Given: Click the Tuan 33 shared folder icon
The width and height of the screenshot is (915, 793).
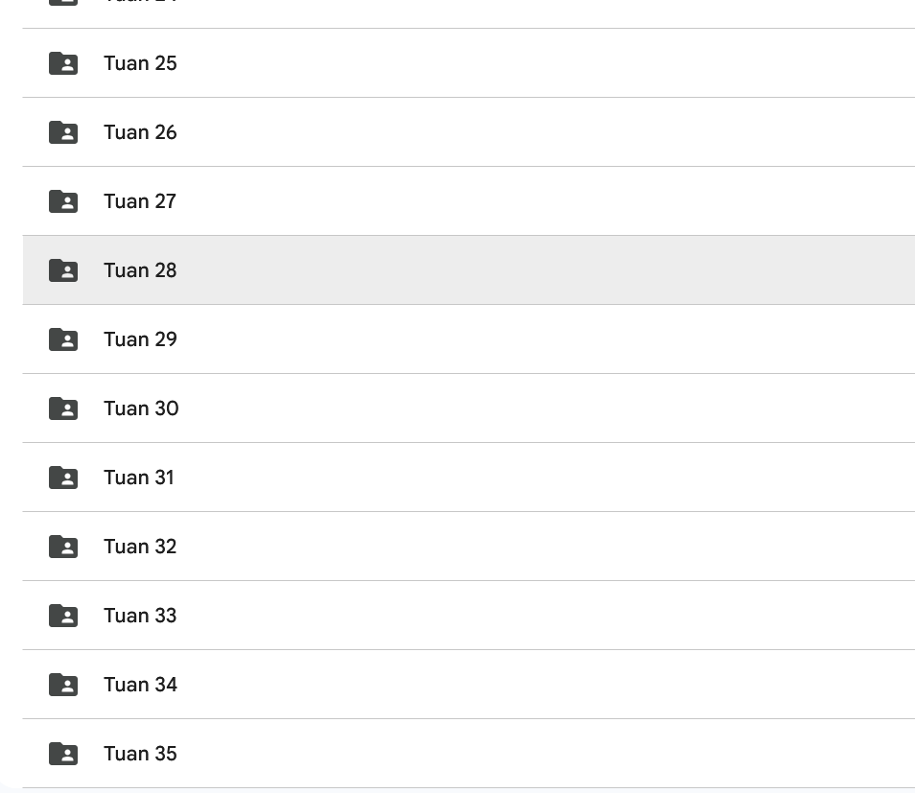Looking at the screenshot, I should pyautogui.click(x=63, y=616).
